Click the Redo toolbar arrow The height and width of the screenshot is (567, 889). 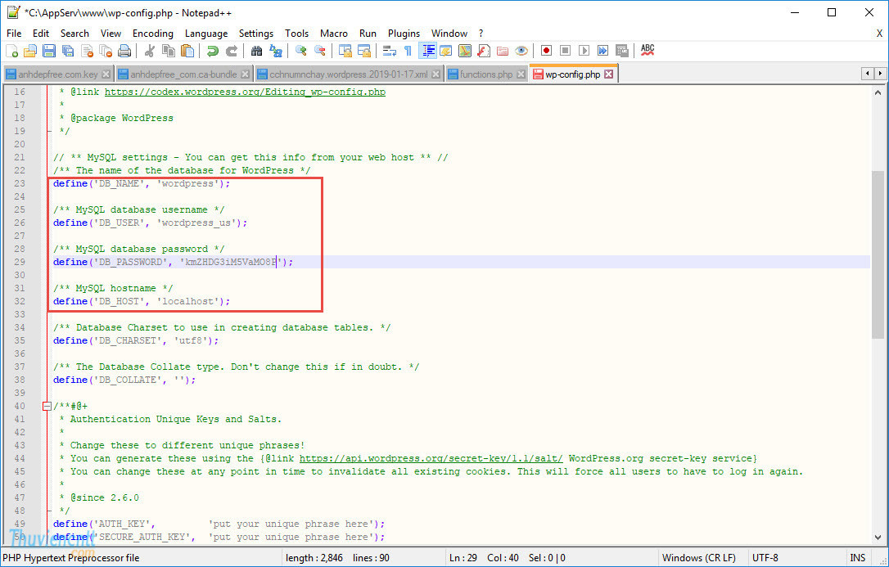point(232,51)
